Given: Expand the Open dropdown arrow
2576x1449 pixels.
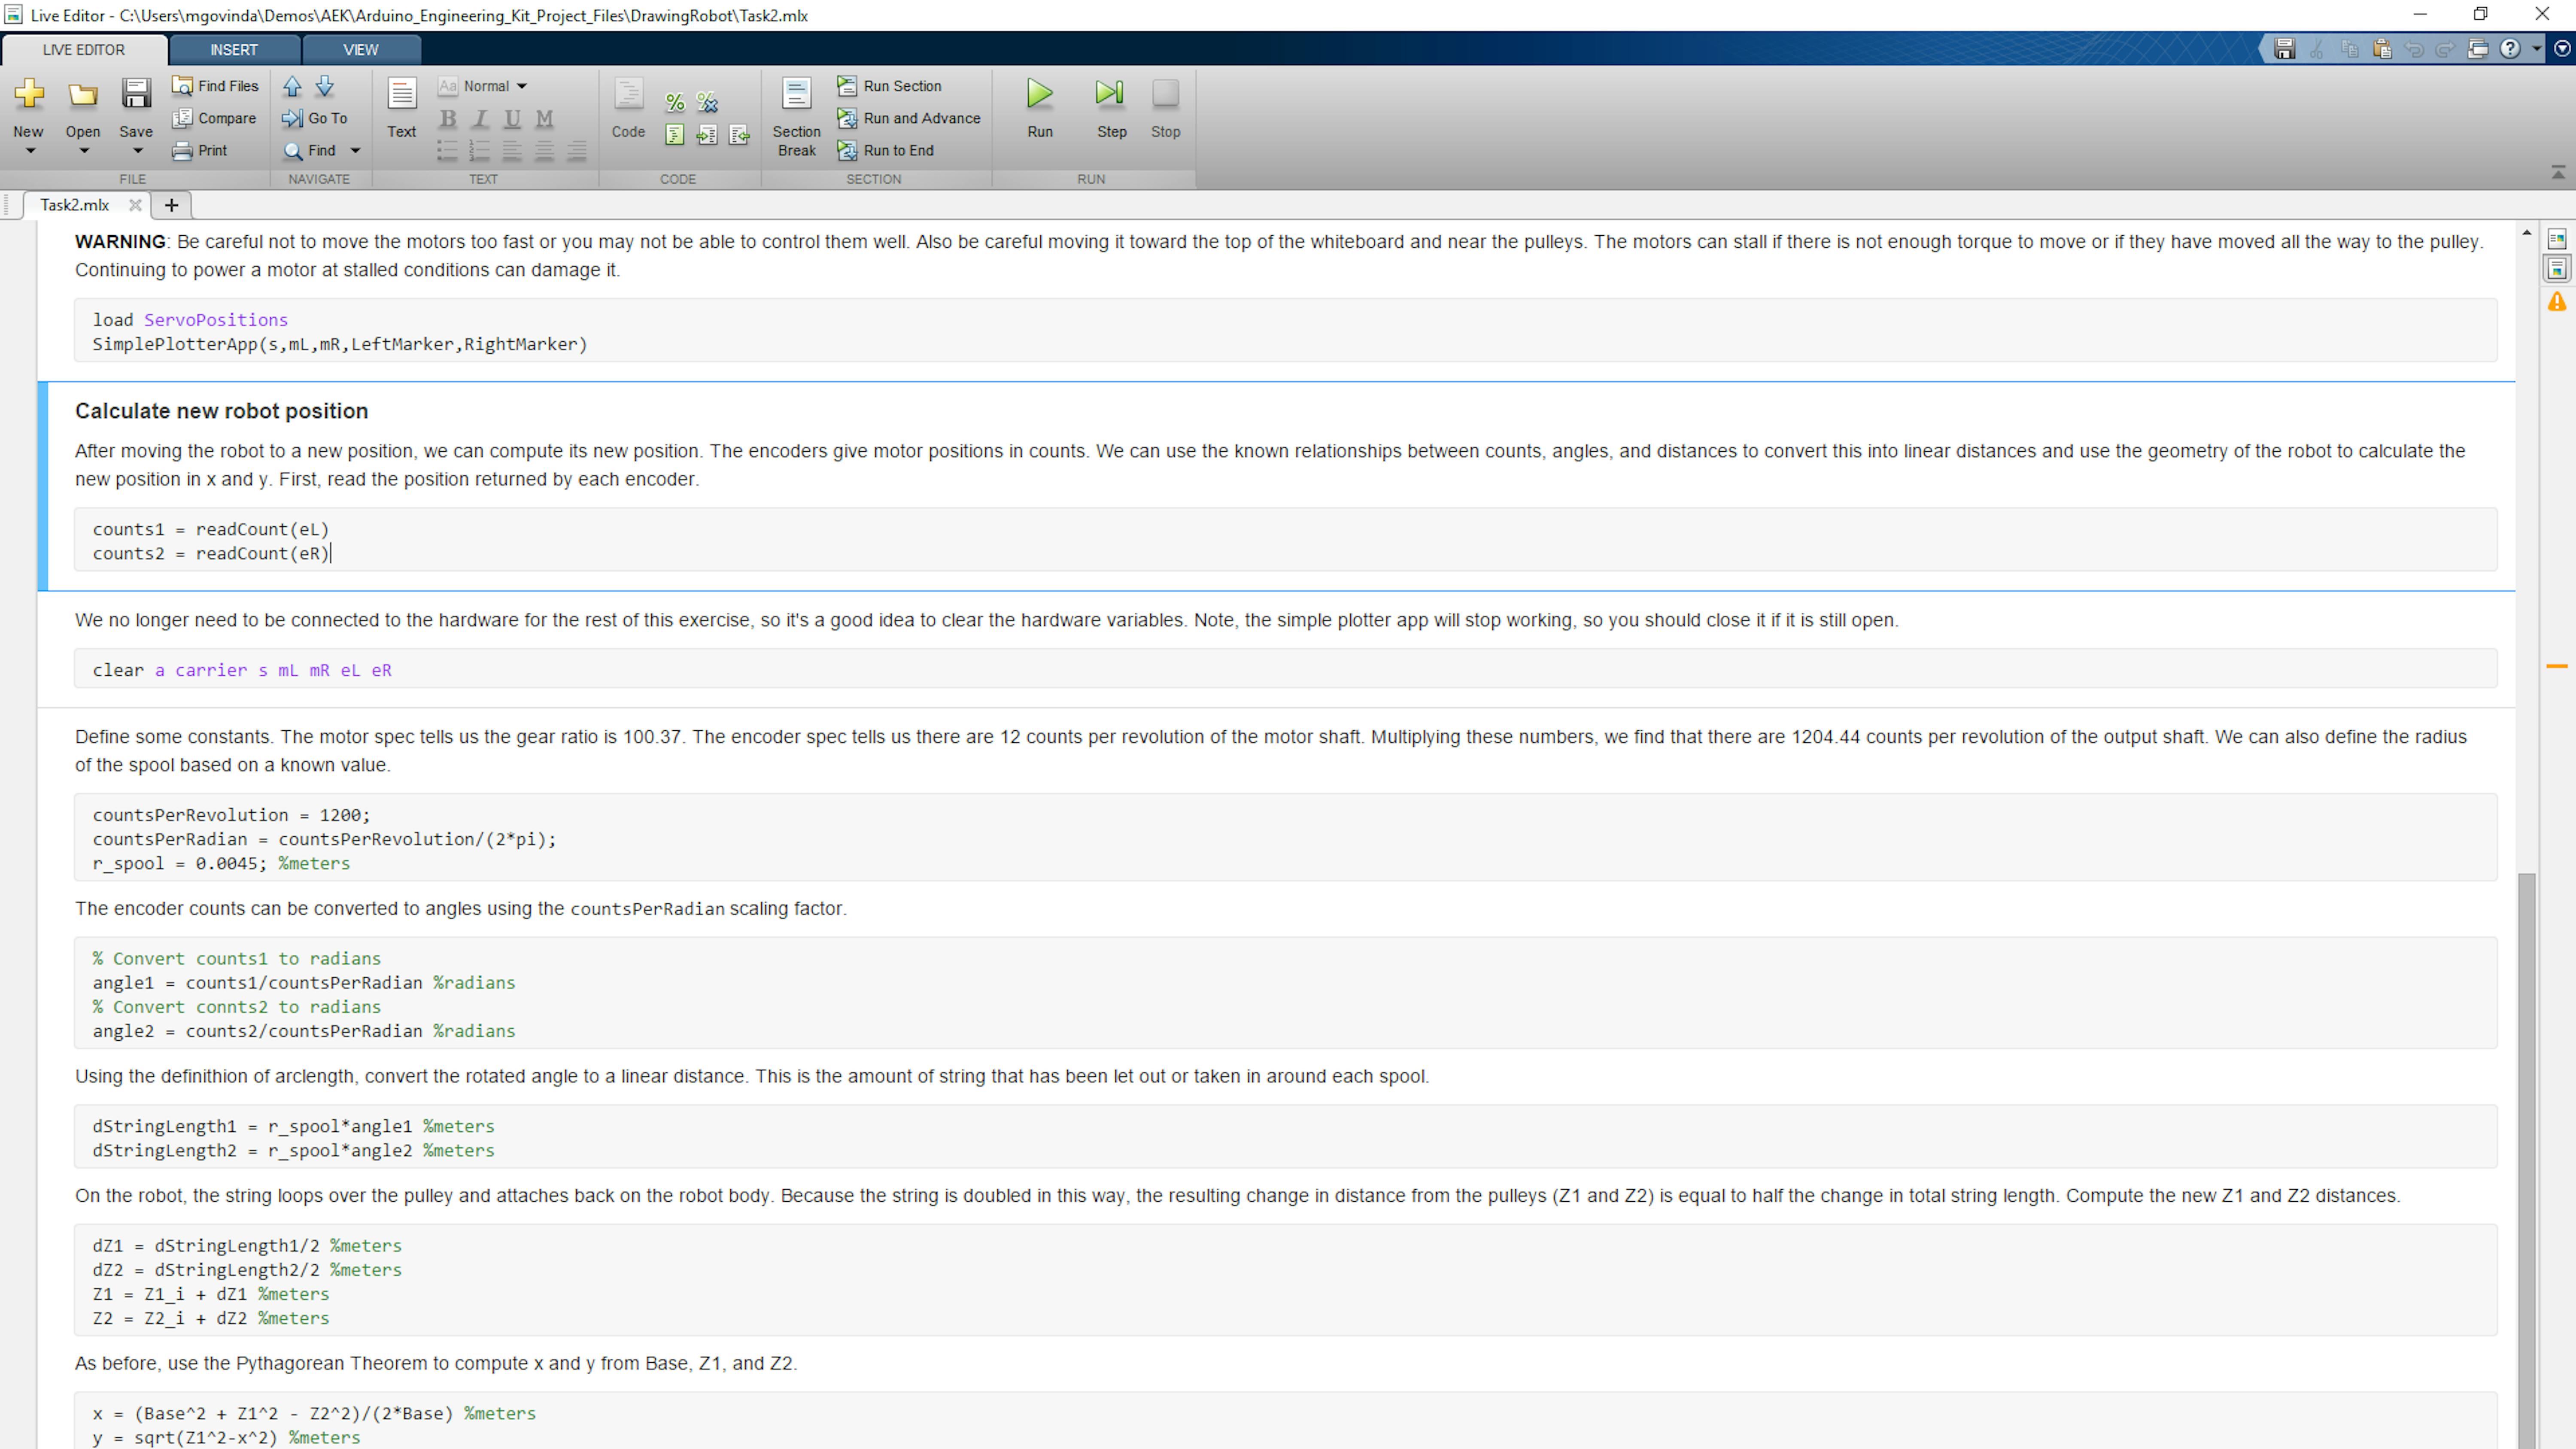Looking at the screenshot, I should pos(84,151).
